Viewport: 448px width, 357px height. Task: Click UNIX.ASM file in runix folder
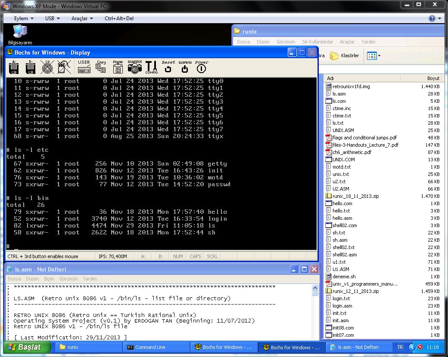coord(340,130)
